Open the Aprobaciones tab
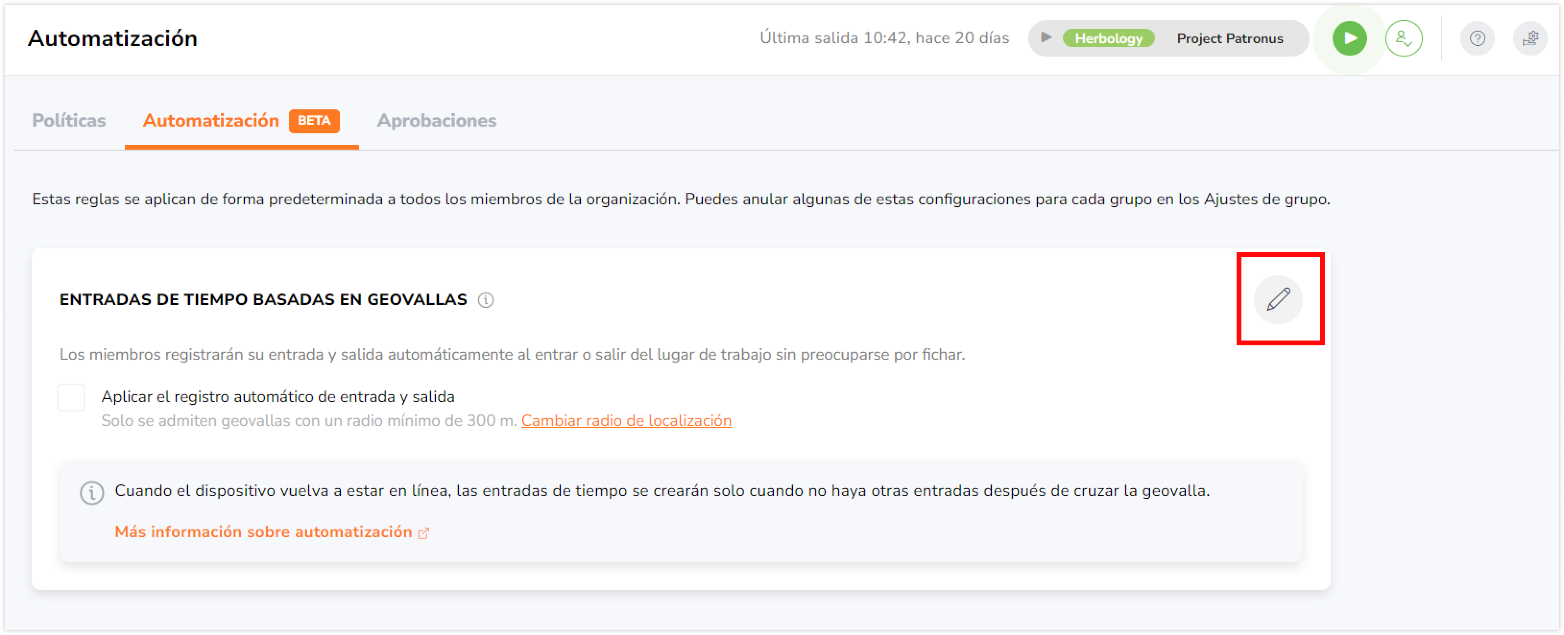The height and width of the screenshot is (635, 1564). (x=436, y=120)
